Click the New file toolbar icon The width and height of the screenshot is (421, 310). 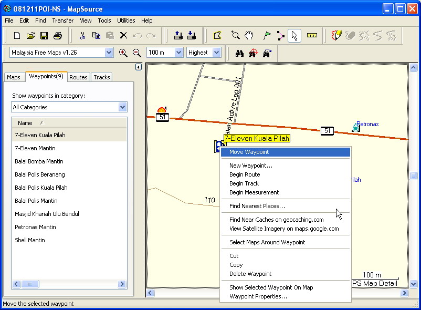pos(17,35)
